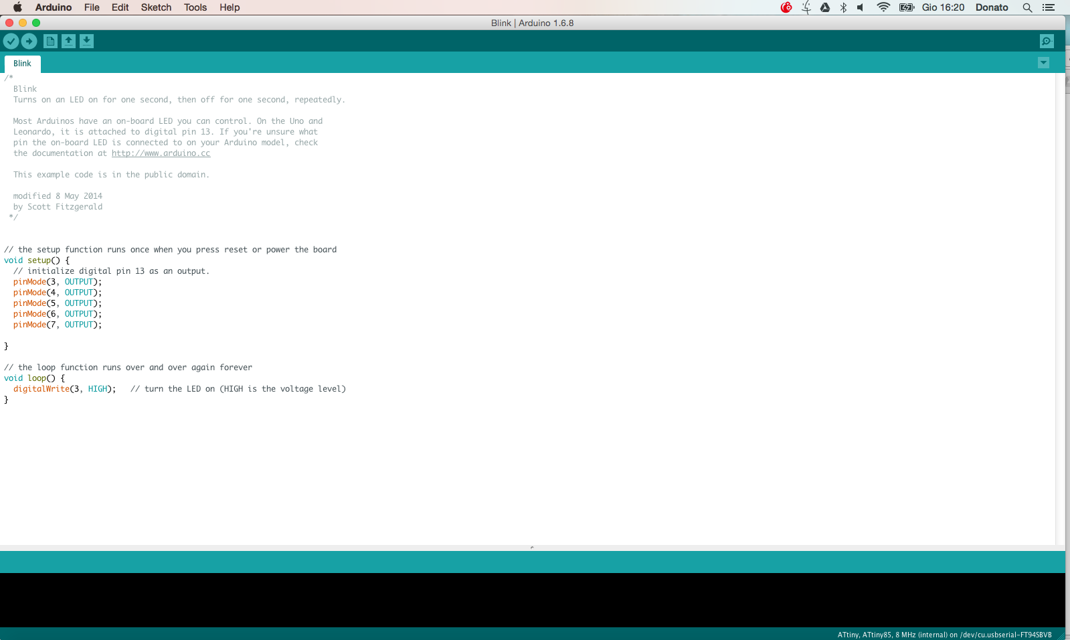The width and height of the screenshot is (1070, 640).
Task: Click on 'void loop() {' line
Action: pyautogui.click(x=34, y=378)
